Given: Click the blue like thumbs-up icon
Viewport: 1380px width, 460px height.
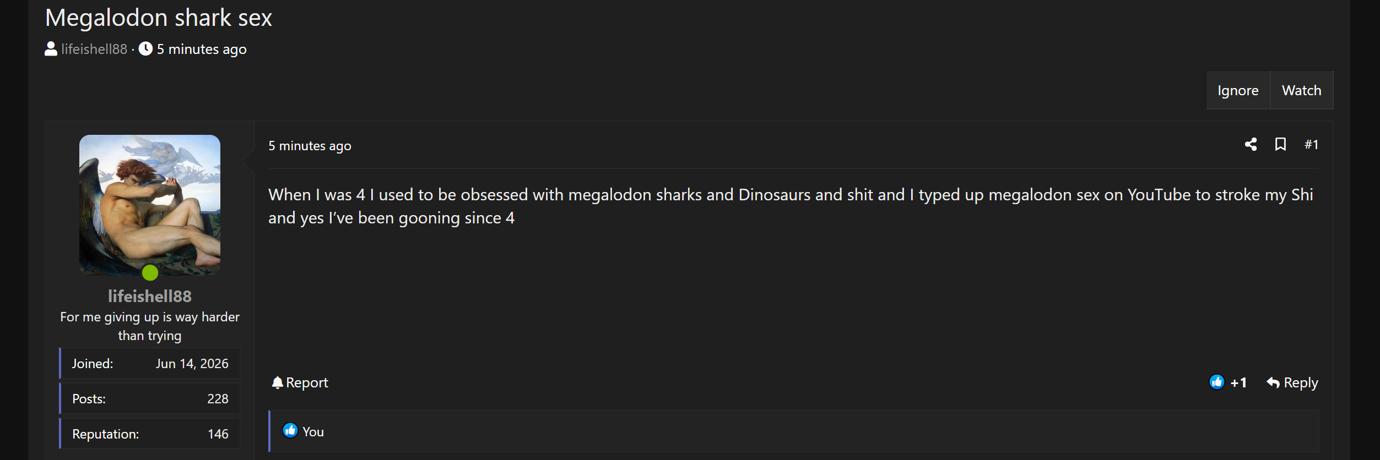Looking at the screenshot, I should point(1216,382).
